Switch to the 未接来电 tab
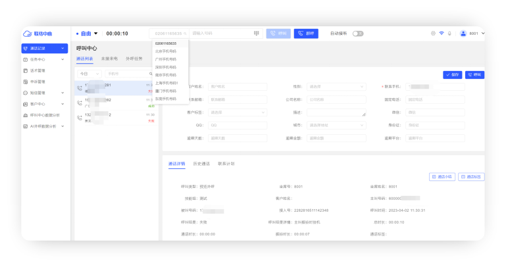 click(x=109, y=59)
